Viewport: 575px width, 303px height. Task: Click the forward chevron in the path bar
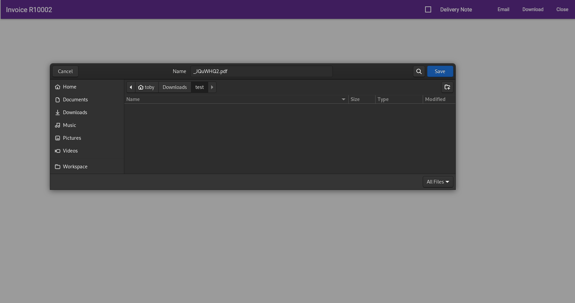pyautogui.click(x=212, y=87)
